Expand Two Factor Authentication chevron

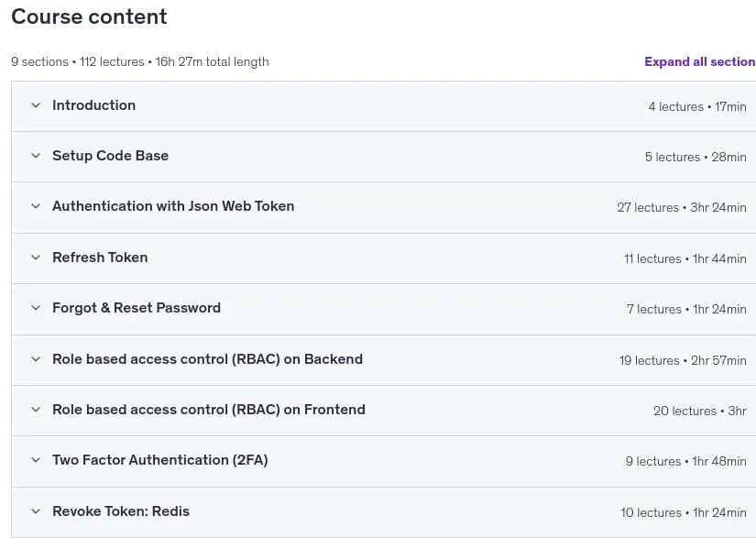[36, 460]
